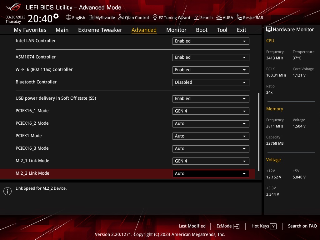Switch to Extreme Tweaker tab
The height and width of the screenshot is (240, 320).
100,30
